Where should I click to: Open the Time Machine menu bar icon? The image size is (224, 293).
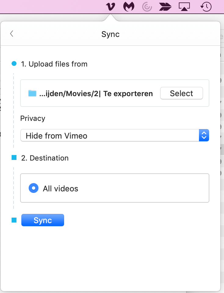[x=206, y=6]
